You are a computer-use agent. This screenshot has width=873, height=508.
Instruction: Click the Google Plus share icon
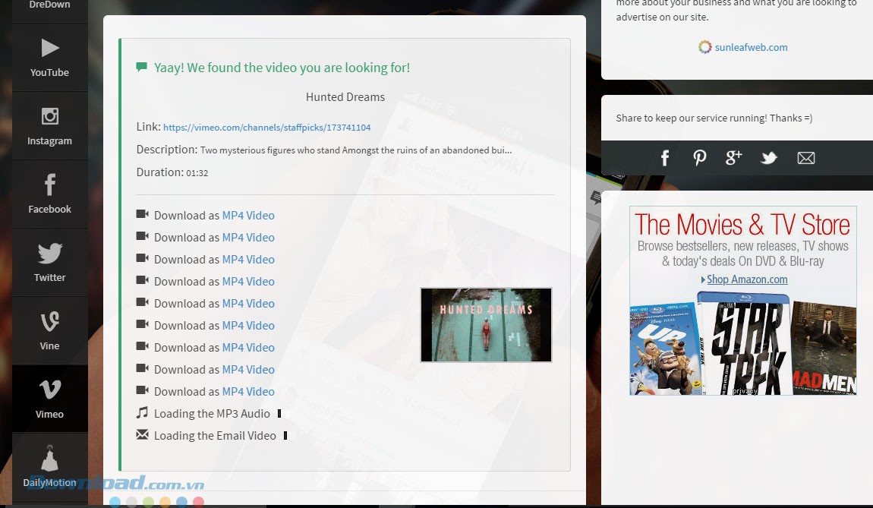[x=733, y=158]
